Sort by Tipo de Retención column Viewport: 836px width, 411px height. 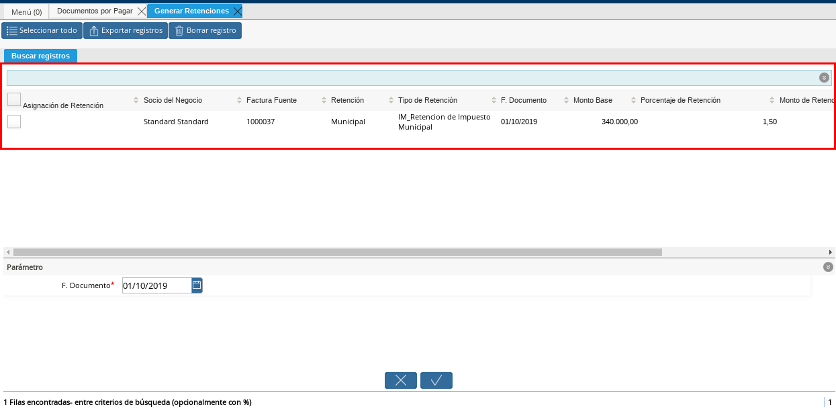(428, 100)
